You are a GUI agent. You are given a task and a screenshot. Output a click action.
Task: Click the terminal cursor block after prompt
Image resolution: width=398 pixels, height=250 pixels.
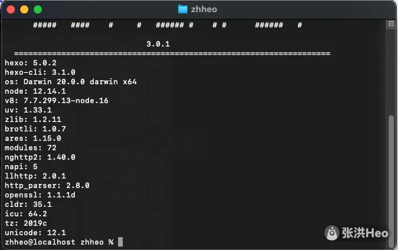[x=120, y=242]
